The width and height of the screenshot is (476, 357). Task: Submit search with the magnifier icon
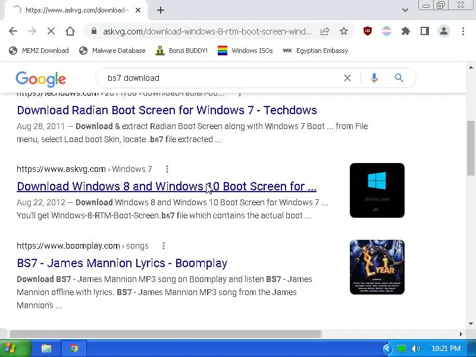pos(399,78)
